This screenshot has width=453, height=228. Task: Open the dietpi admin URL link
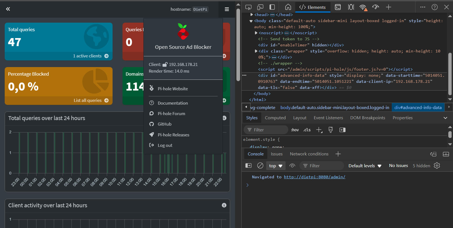tap(315, 177)
